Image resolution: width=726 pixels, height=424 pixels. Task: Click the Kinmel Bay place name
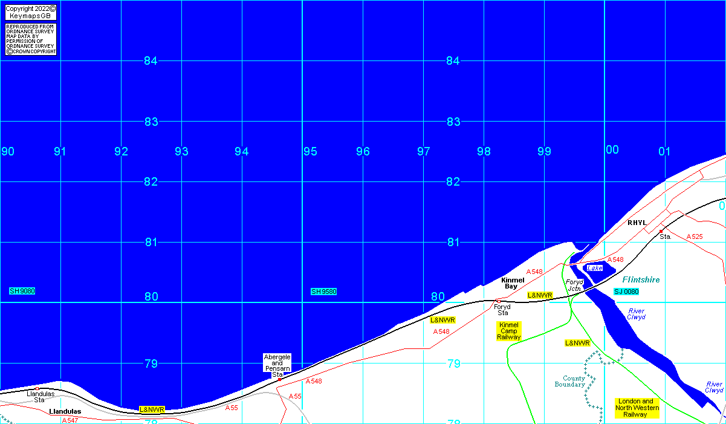click(513, 283)
